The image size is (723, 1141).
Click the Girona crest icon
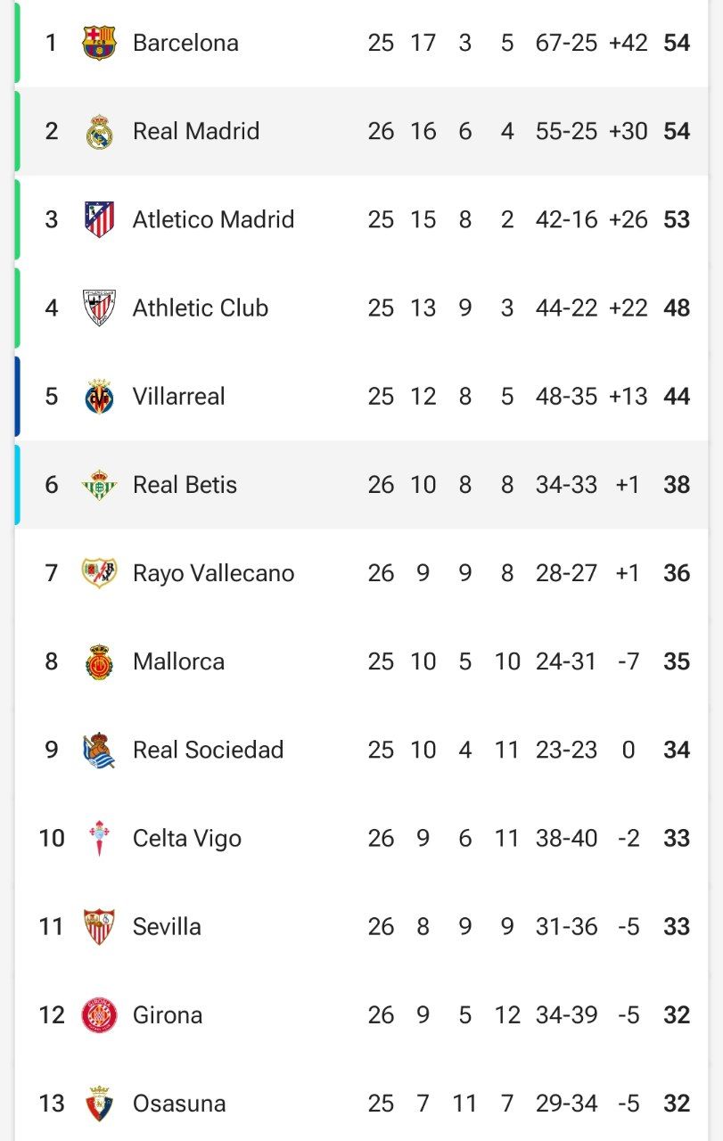pyautogui.click(x=99, y=1014)
